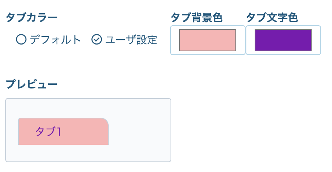332x172 pixels.
Task: Open the purple タブ文字色 color swatch
Action: 283,40
